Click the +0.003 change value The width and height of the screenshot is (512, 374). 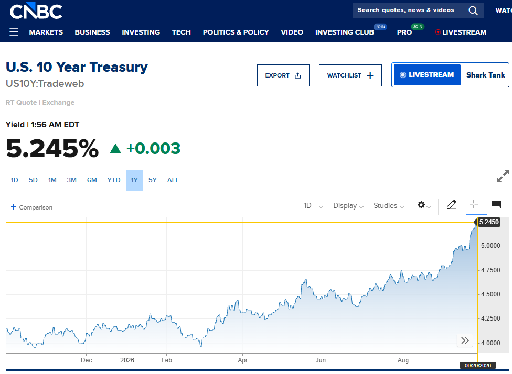tap(153, 148)
